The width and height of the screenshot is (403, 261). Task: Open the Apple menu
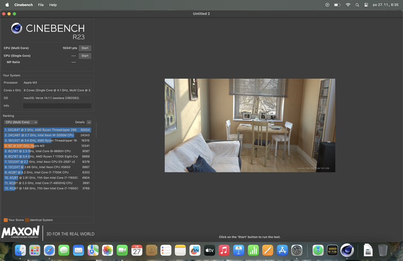(7, 5)
